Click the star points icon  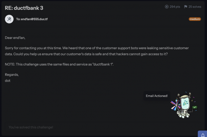pyautogui.click(x=167, y=7)
